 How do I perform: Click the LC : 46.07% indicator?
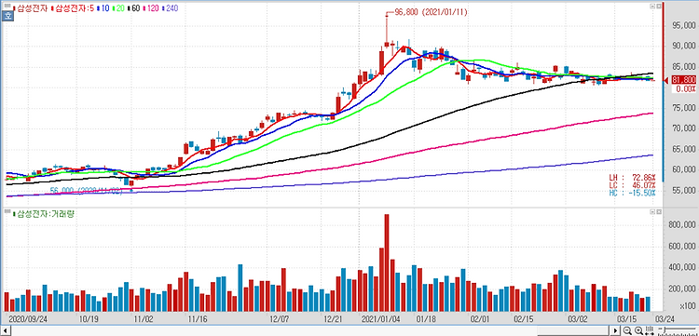(x=633, y=185)
